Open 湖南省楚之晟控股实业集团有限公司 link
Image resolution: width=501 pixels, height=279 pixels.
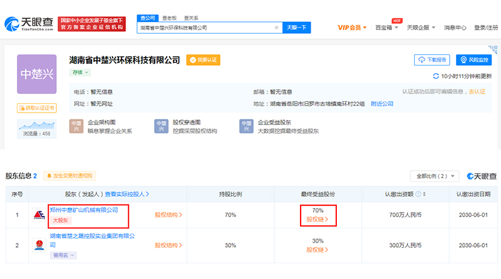[x=92, y=240]
